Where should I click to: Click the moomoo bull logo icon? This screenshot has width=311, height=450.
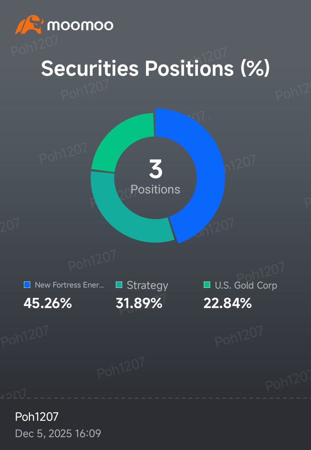pyautogui.click(x=29, y=25)
